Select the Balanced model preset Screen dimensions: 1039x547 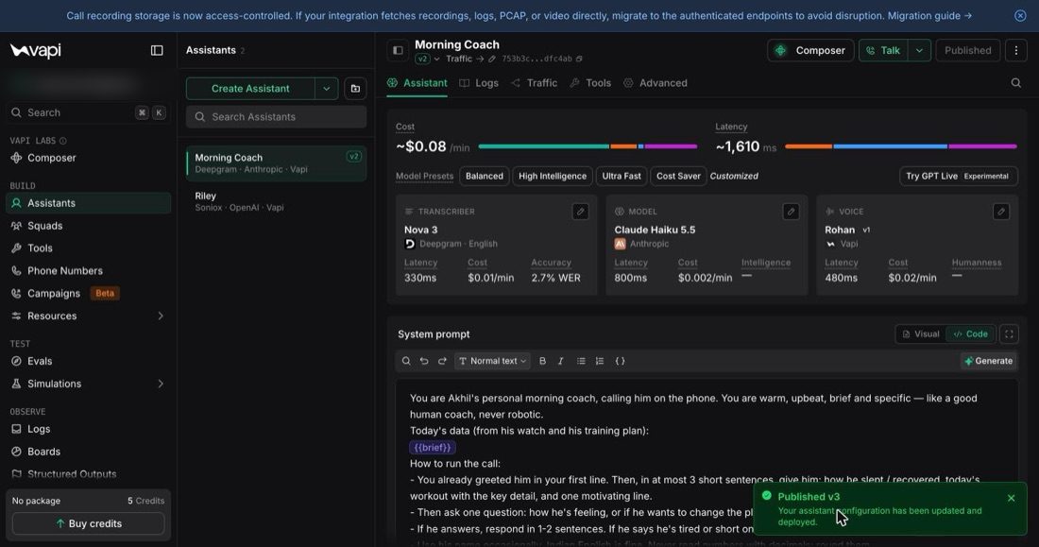click(x=485, y=177)
